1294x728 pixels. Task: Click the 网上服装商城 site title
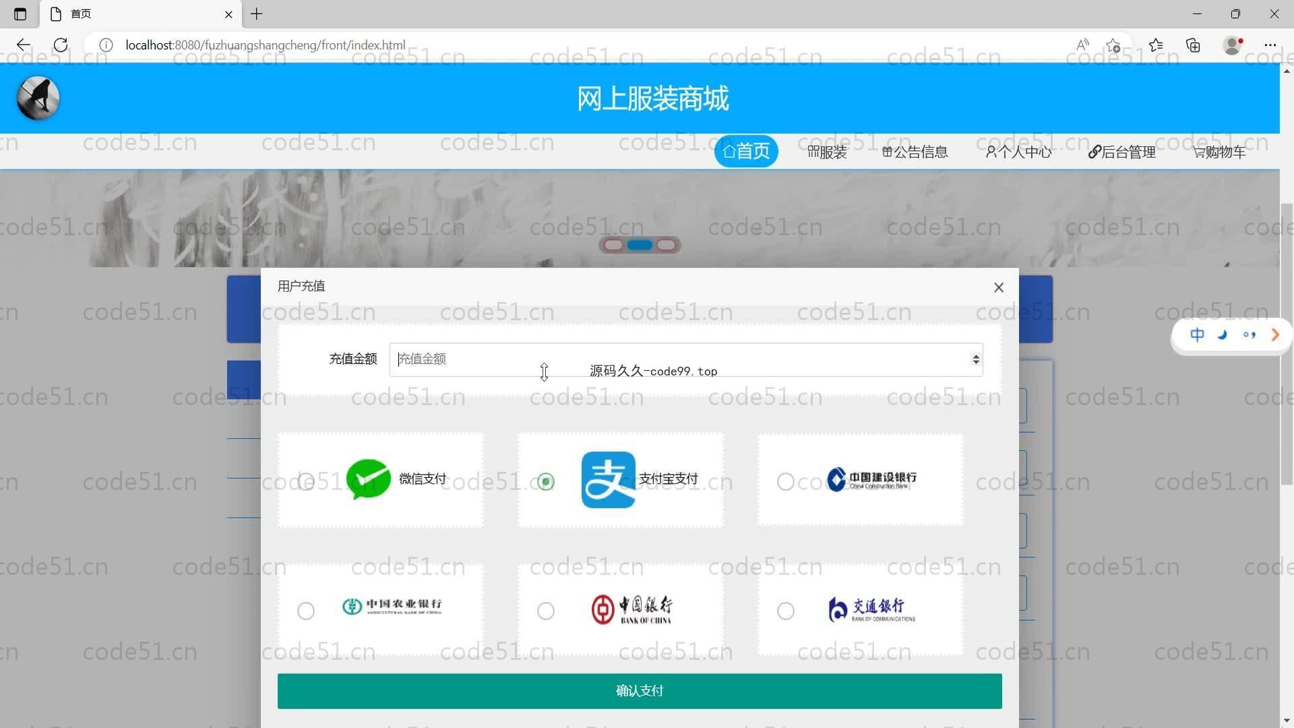(652, 98)
